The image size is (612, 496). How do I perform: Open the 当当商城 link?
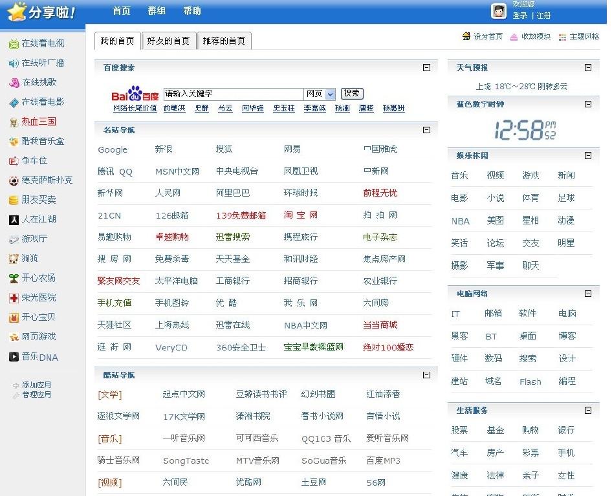[x=380, y=325]
